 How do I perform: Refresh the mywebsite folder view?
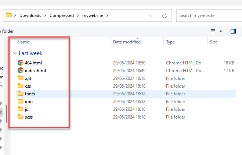pyautogui.click(x=165, y=15)
